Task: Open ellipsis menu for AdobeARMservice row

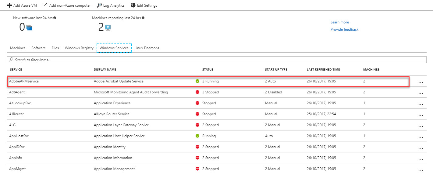Action: [421, 82]
